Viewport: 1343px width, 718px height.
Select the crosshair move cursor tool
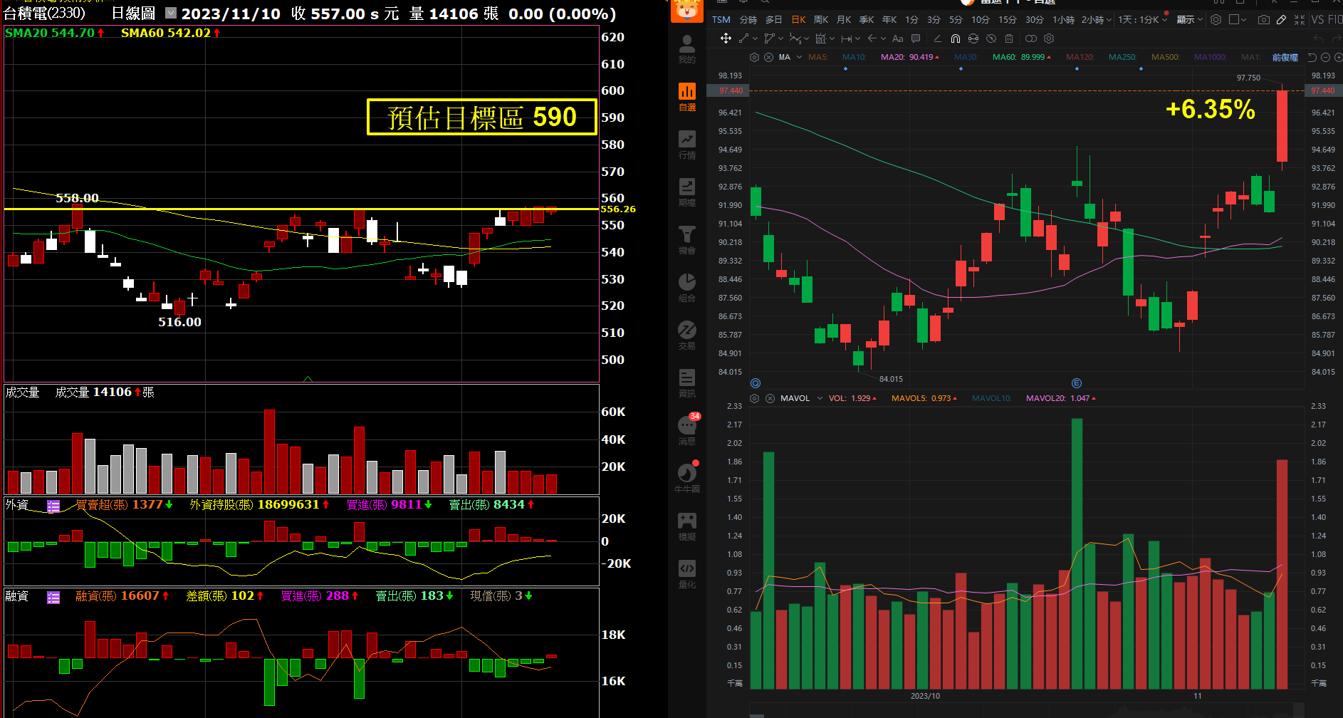click(726, 38)
